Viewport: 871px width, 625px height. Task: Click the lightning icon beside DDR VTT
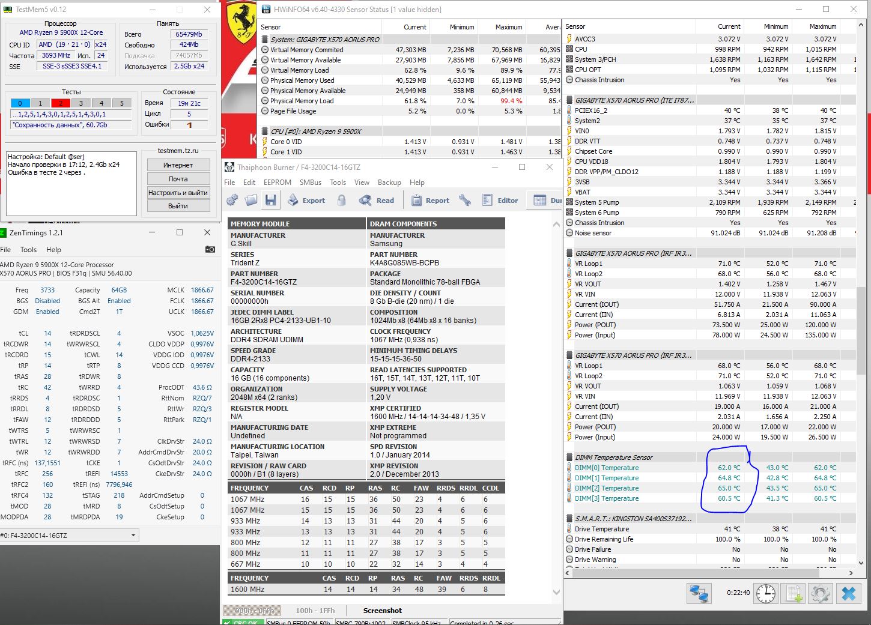pyautogui.click(x=569, y=141)
